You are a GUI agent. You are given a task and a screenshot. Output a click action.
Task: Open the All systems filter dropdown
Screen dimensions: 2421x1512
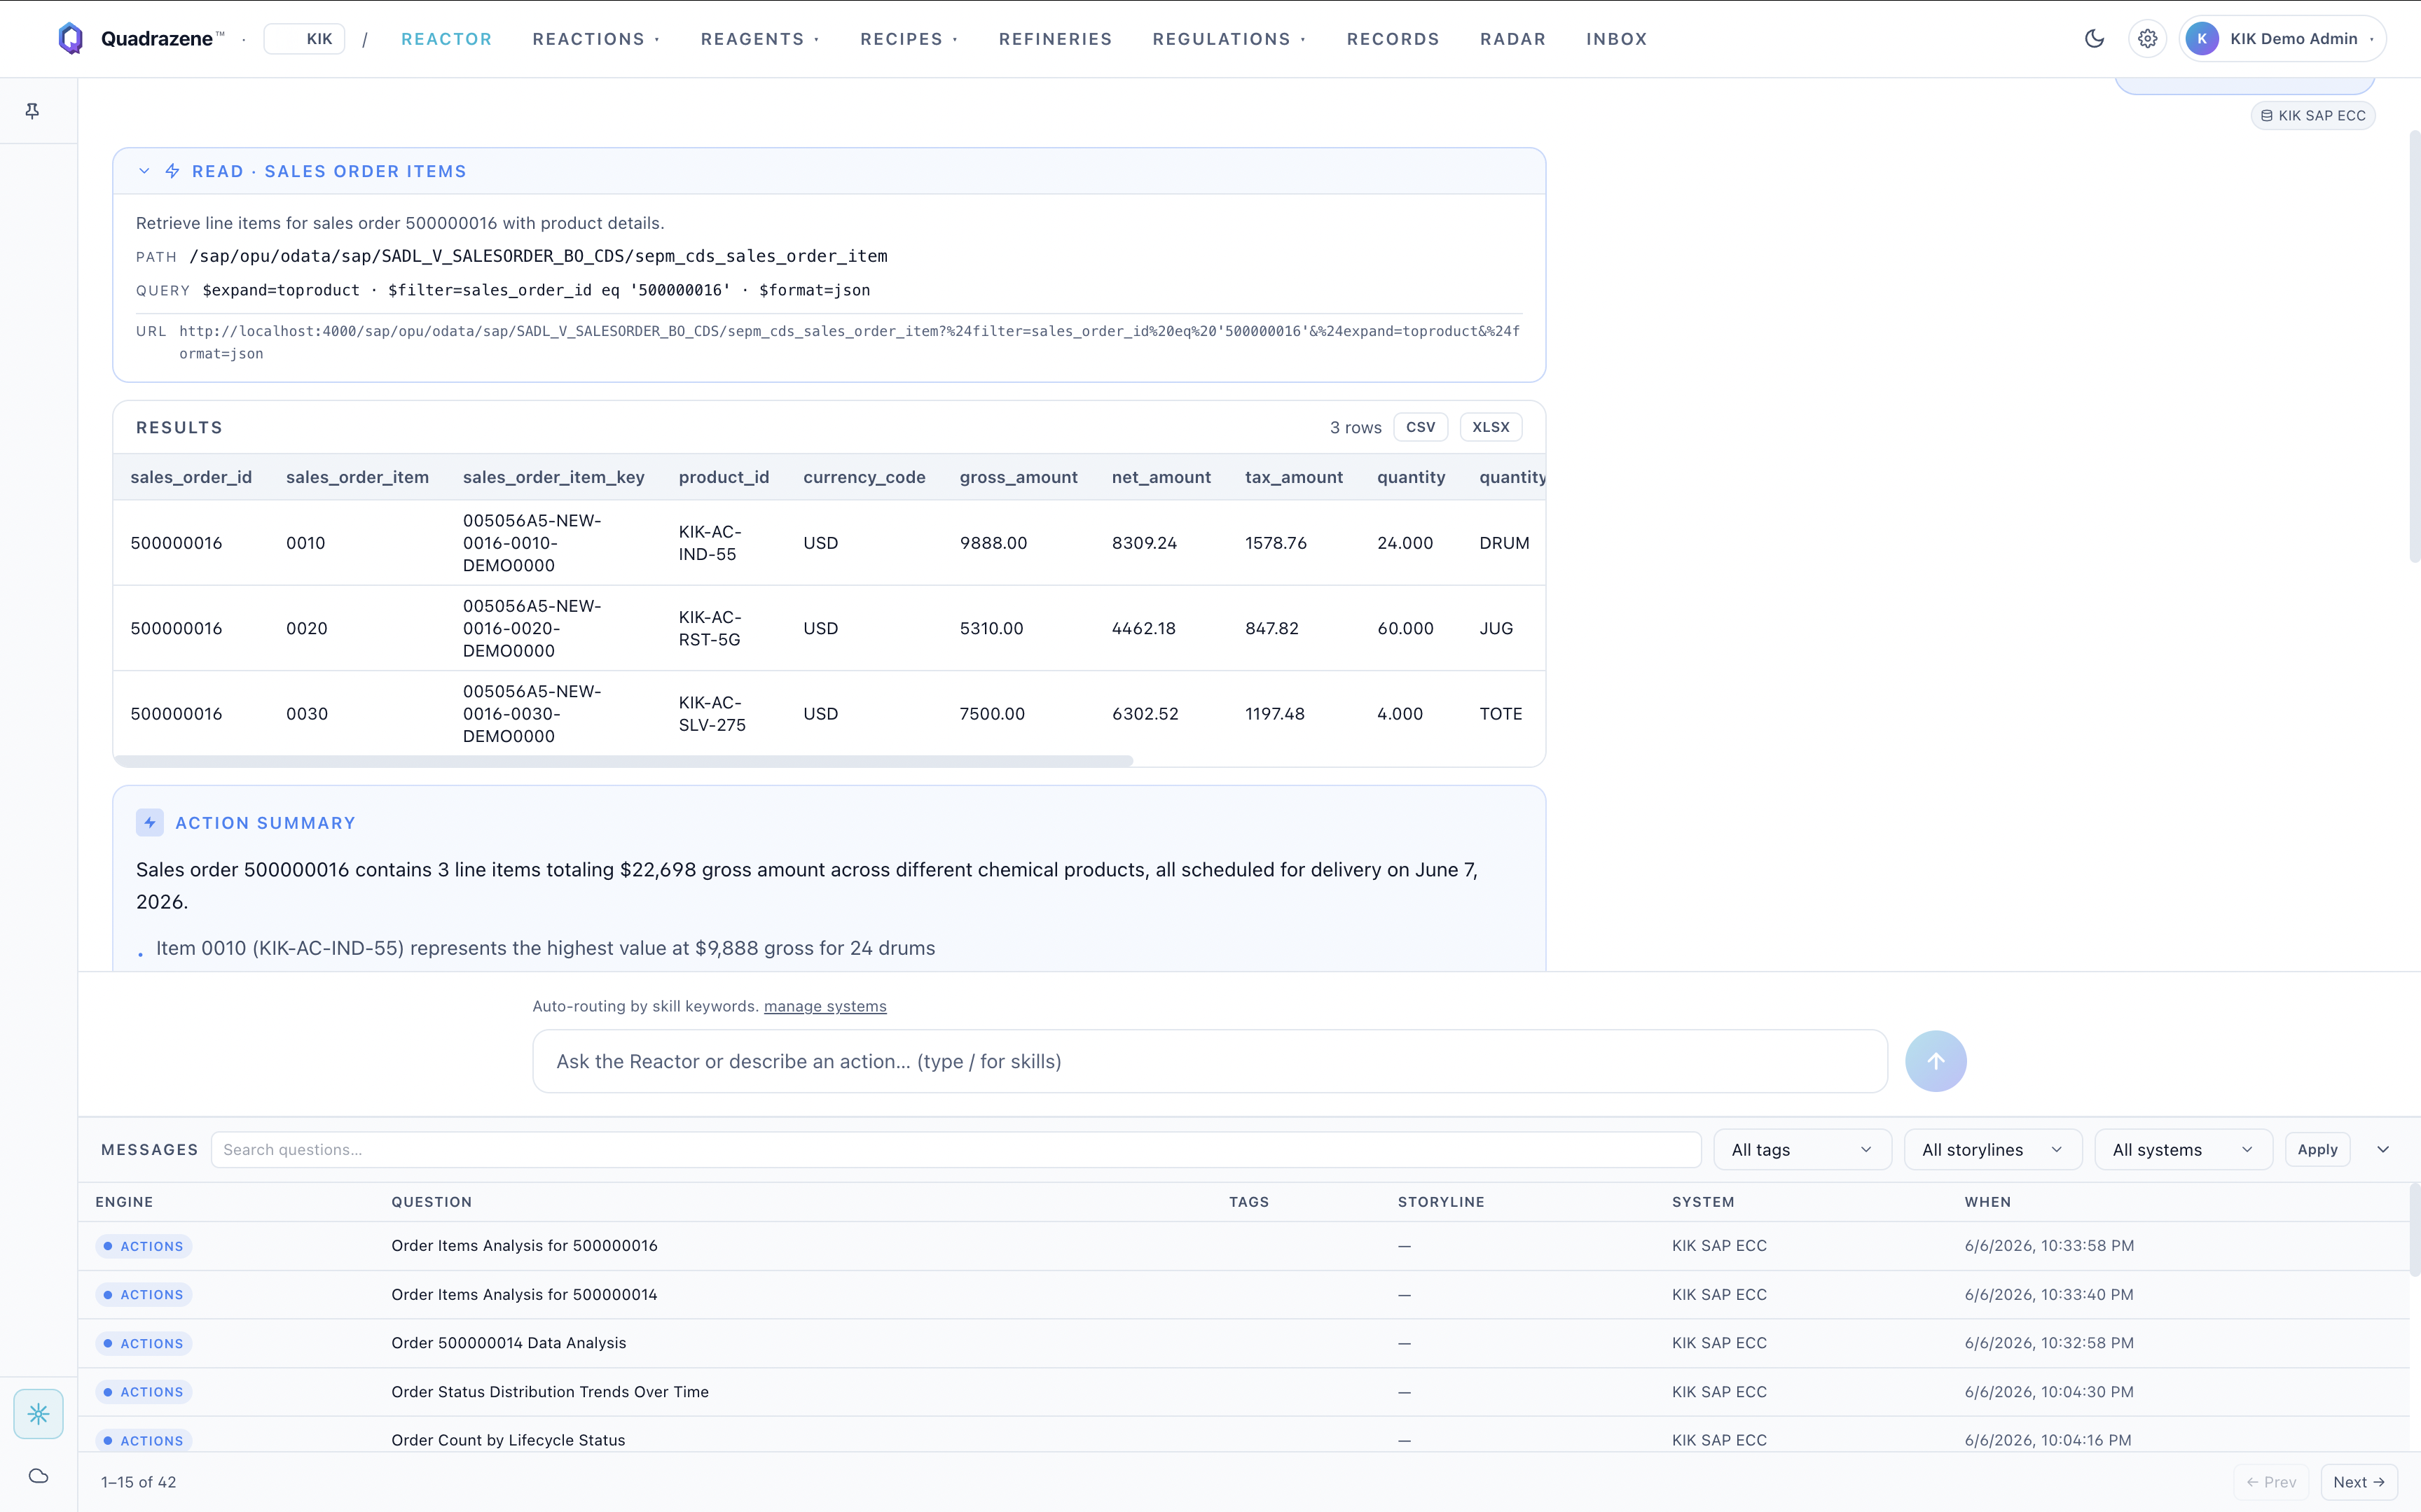point(2183,1150)
